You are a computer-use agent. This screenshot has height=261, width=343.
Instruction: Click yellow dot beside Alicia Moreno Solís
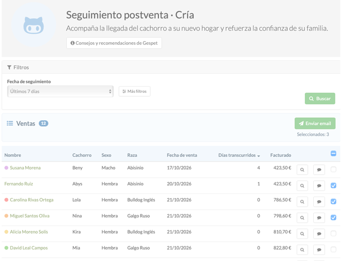7,232
